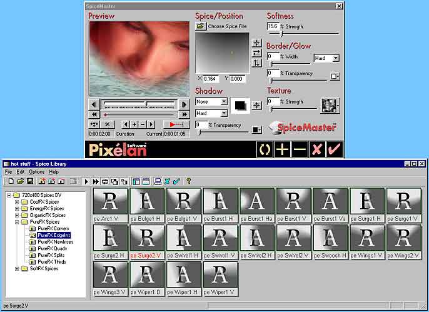Select the pe Arc1 V spice thumbnail
This screenshot has height=312, width=429.
pyautogui.click(x=110, y=205)
